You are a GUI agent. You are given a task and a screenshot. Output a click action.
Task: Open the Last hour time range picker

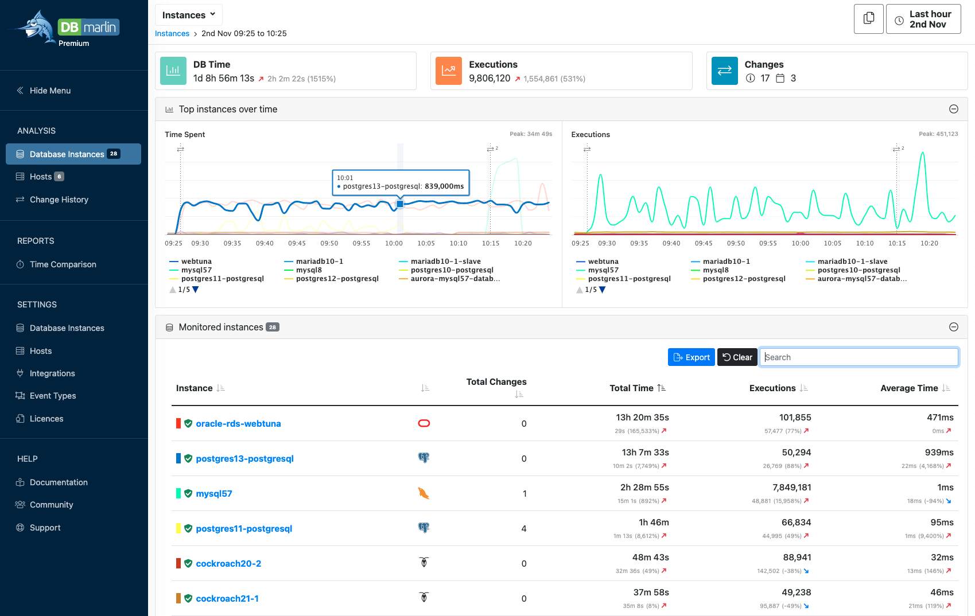(923, 19)
